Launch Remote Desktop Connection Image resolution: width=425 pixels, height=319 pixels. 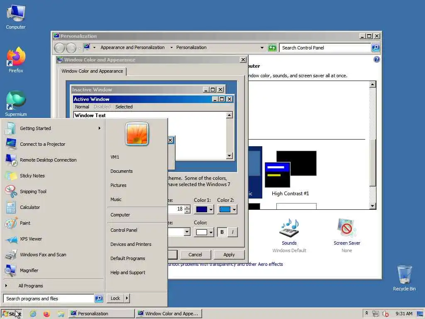[x=41, y=160]
